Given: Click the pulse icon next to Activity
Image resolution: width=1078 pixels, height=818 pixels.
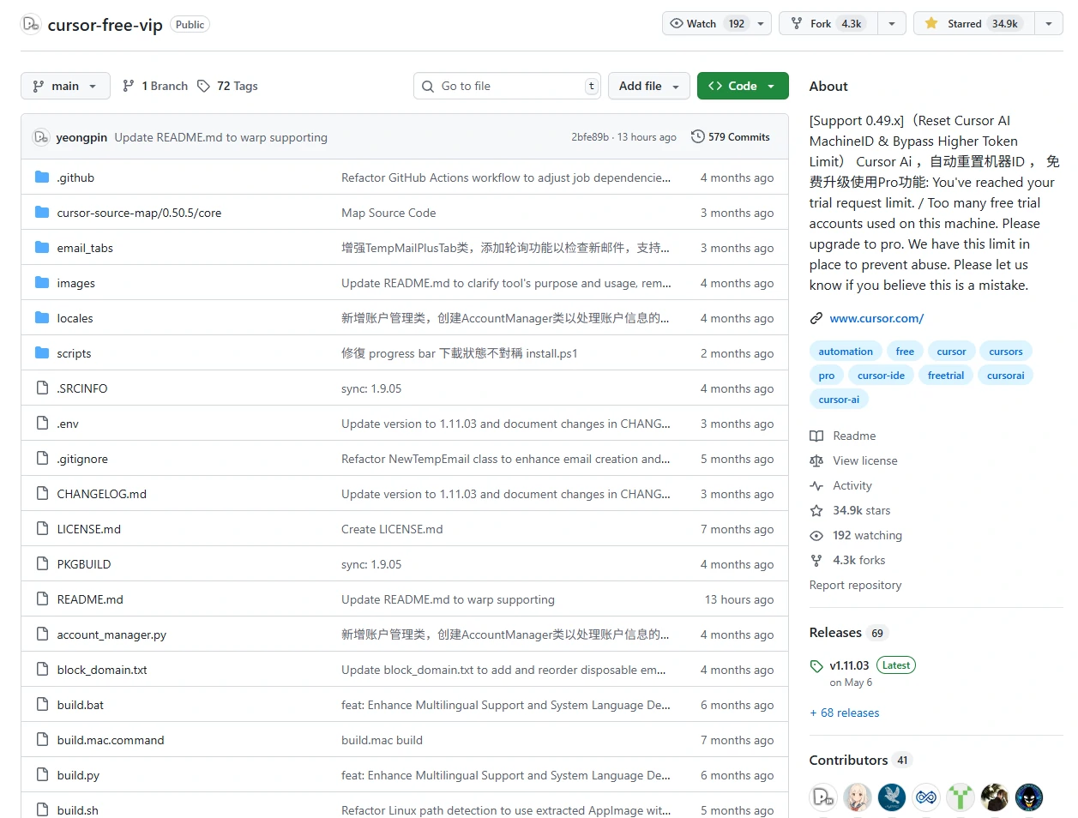Looking at the screenshot, I should [816, 485].
